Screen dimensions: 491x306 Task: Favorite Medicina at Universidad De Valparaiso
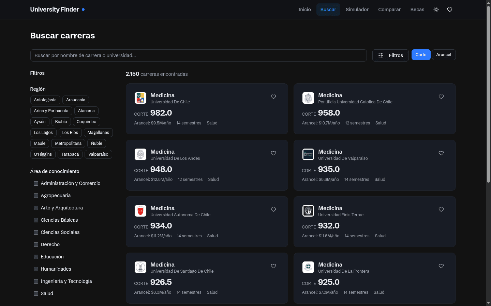click(441, 153)
